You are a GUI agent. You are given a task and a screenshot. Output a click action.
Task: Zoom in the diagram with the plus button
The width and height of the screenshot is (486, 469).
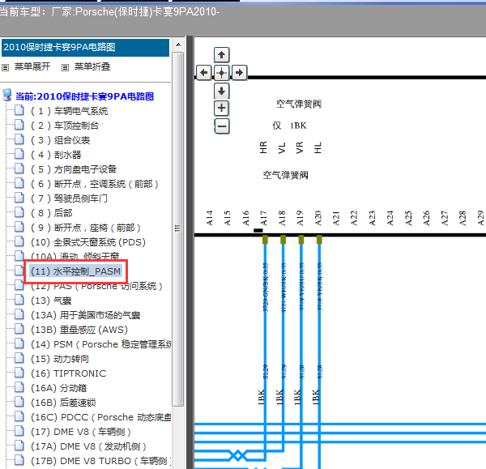pos(221,109)
